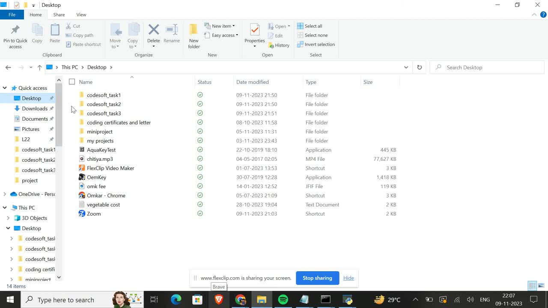Click Invert selection in ribbon
The width and height of the screenshot is (548, 308).
pos(316,44)
